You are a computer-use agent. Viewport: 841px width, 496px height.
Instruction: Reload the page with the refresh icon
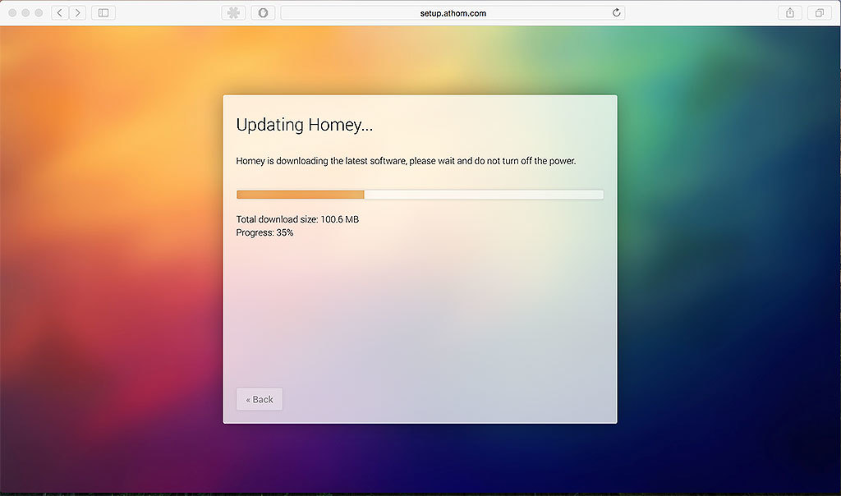click(616, 13)
